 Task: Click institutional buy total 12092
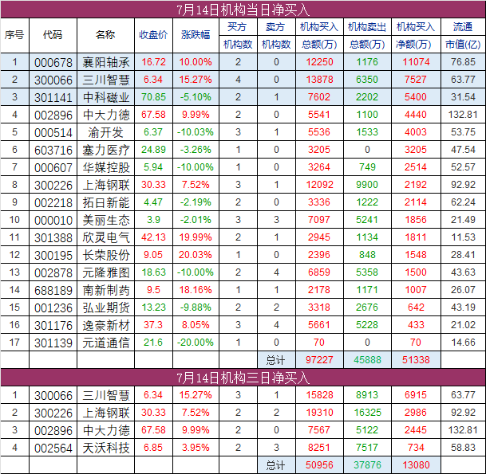[319, 185]
